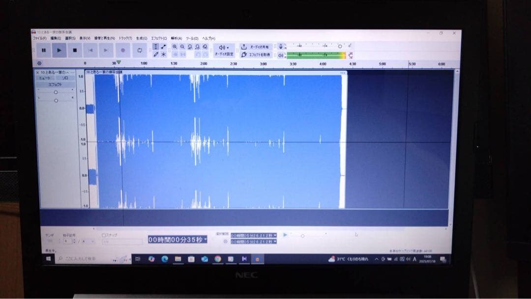531x299 pixels.
Task: Enable the スナップ snap checkbox
Action: [104, 235]
